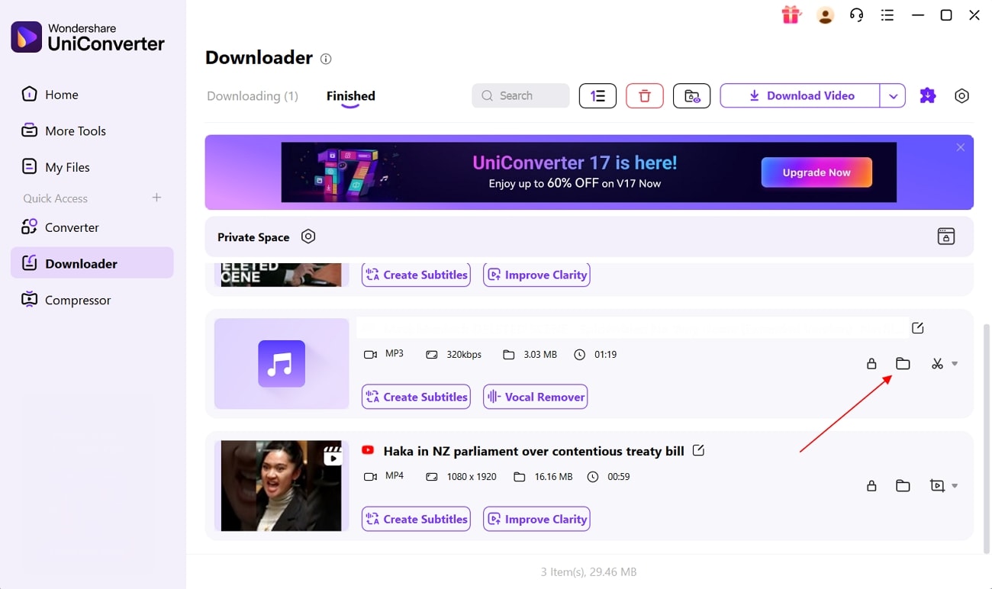Open the file folder for the Haka video

point(903,486)
